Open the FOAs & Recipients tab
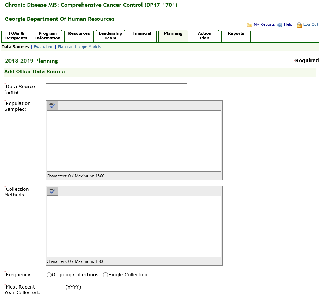The image size is (320, 297). click(x=16, y=36)
